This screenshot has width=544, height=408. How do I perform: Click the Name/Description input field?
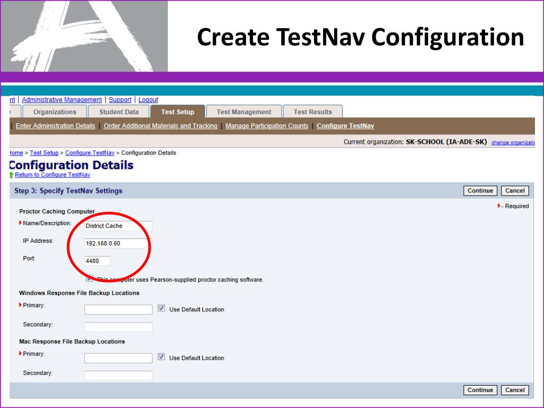point(118,226)
